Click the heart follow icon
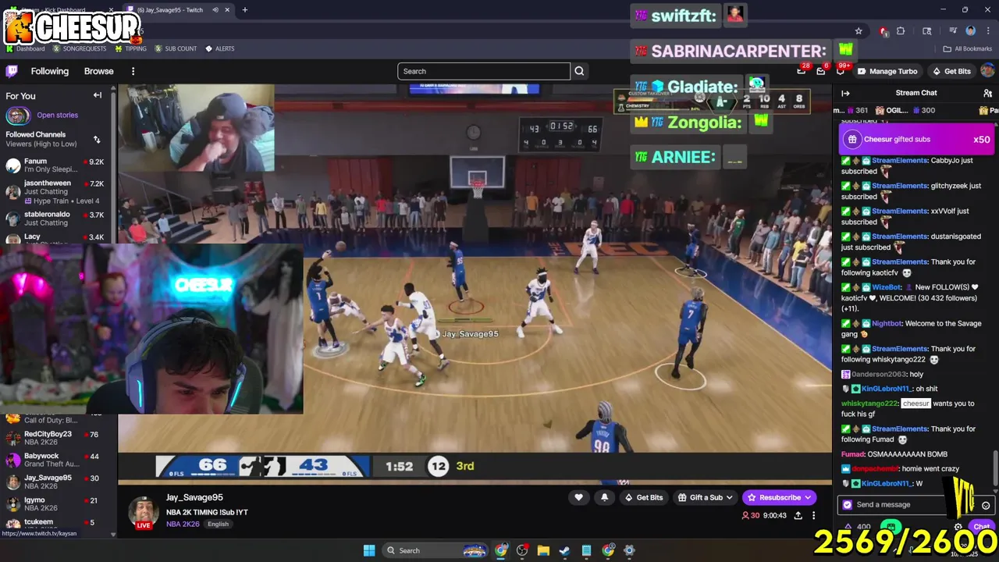The width and height of the screenshot is (999, 562). [x=578, y=497]
